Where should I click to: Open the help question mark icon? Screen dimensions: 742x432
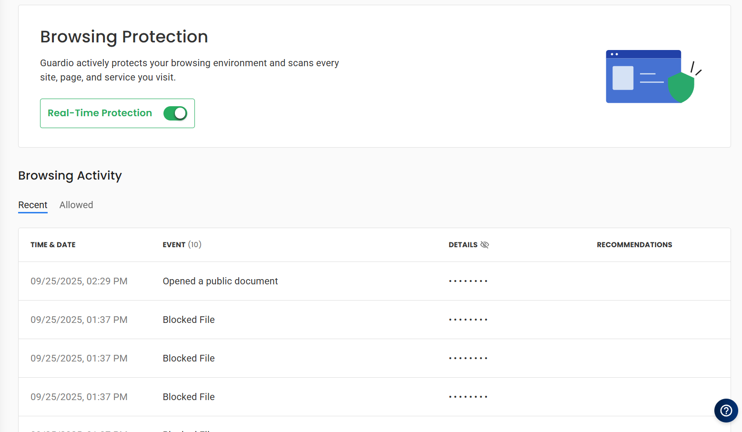pos(726,411)
